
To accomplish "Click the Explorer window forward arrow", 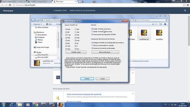I will pyautogui.click(x=37, y=20).
